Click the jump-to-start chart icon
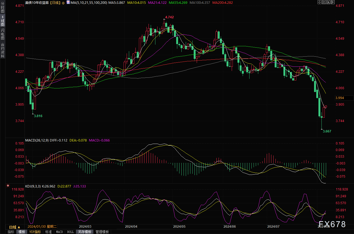This screenshot has width=354, height=234. [x=324, y=2]
